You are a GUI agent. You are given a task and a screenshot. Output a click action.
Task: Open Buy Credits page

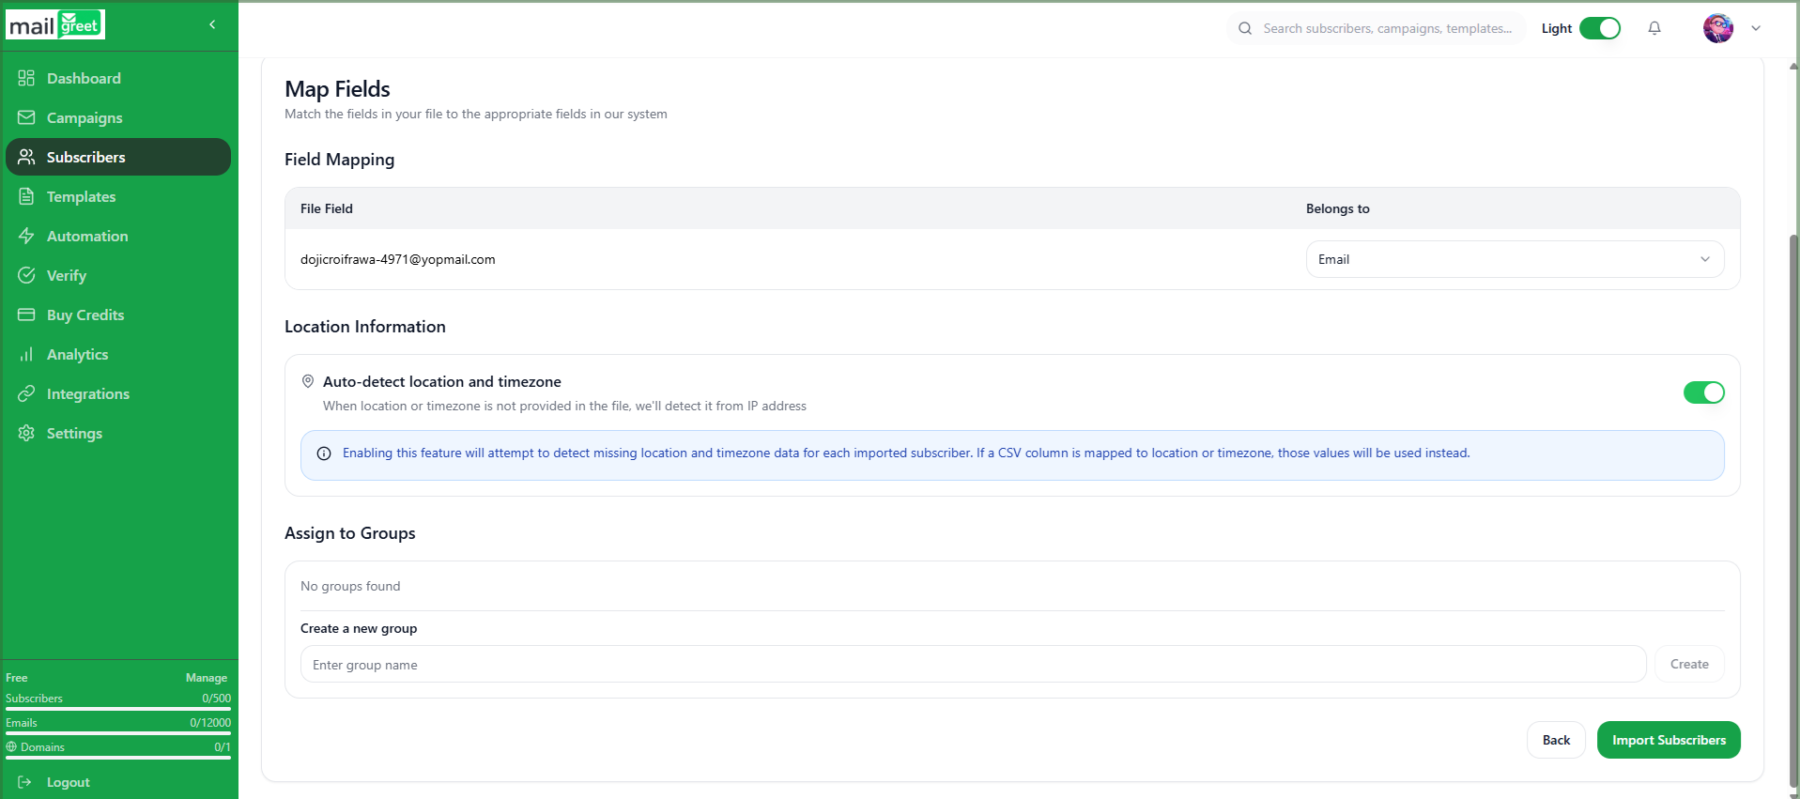coord(118,315)
